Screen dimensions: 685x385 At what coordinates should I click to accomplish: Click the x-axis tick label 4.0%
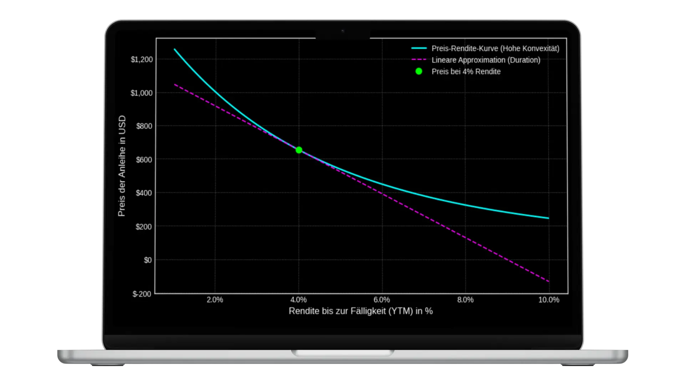pos(299,300)
